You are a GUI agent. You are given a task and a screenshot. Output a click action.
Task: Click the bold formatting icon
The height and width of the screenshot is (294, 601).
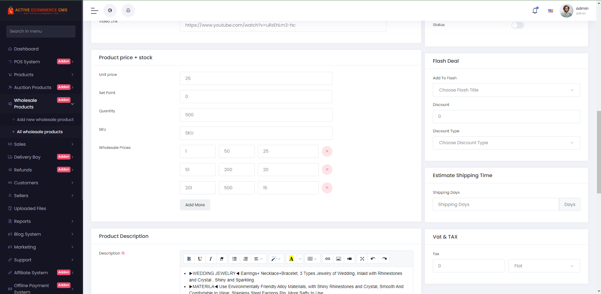pyautogui.click(x=189, y=259)
